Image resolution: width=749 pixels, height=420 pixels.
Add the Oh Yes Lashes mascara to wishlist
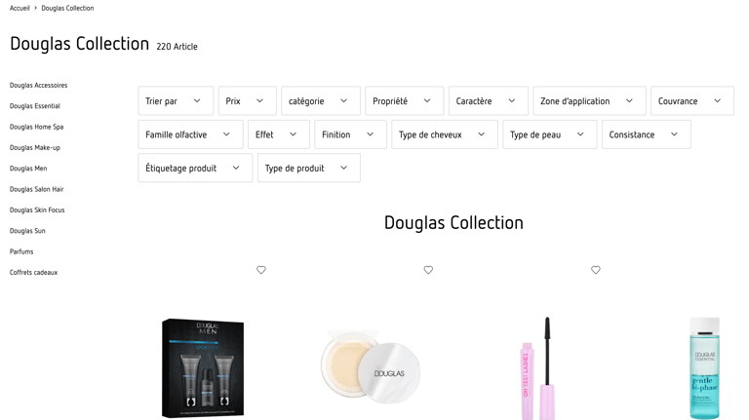click(x=595, y=270)
